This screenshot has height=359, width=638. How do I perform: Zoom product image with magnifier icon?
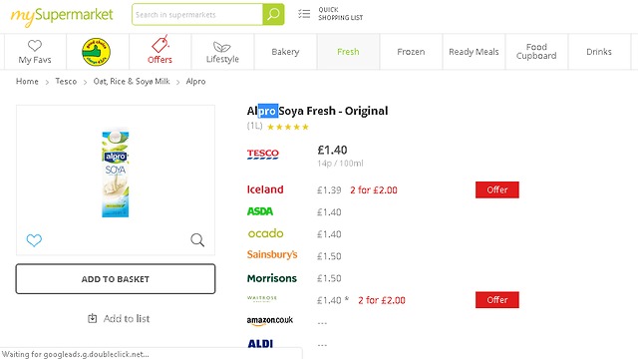tap(197, 240)
